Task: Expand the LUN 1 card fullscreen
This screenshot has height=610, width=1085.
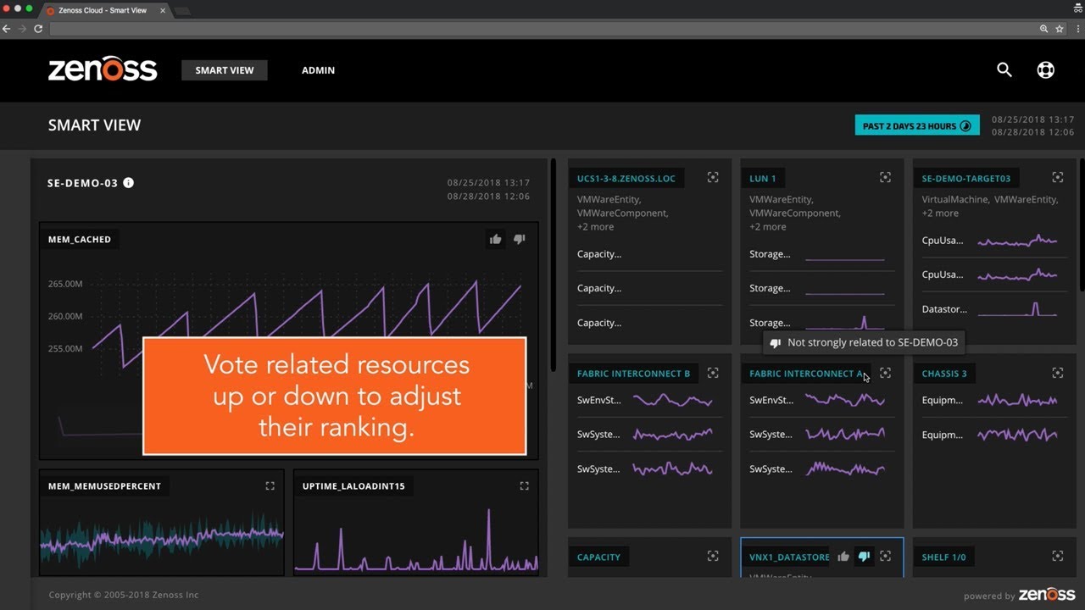Action: point(885,177)
